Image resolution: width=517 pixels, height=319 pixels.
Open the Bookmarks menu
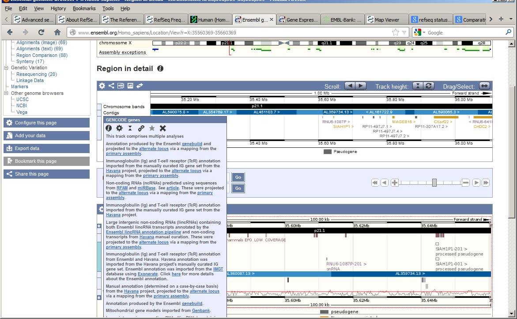tap(84, 8)
